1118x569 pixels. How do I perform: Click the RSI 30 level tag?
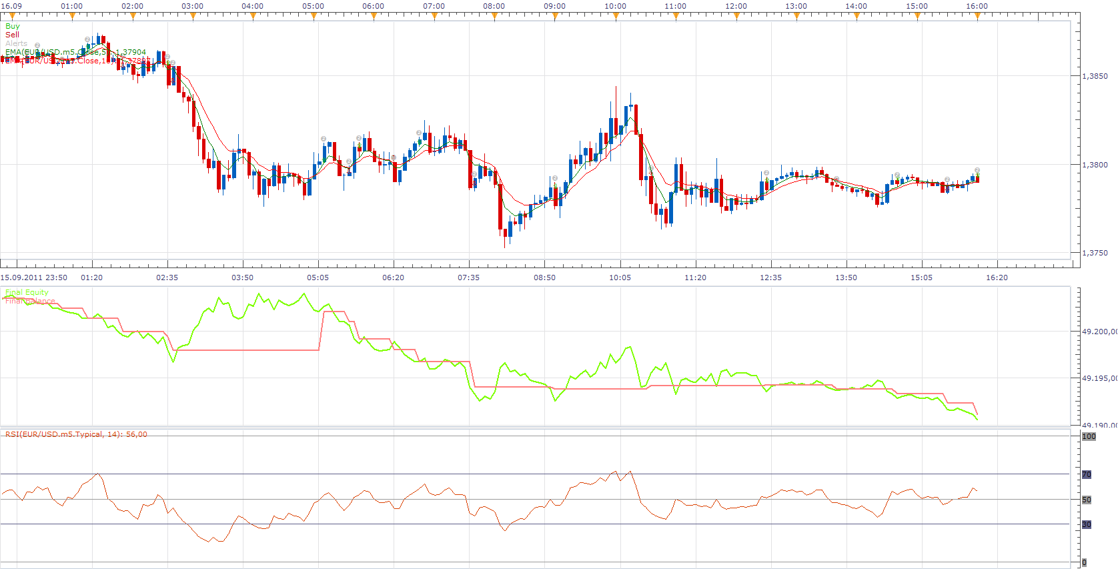point(1087,524)
